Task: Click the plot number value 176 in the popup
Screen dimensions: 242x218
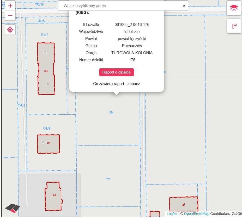Action: click(132, 60)
